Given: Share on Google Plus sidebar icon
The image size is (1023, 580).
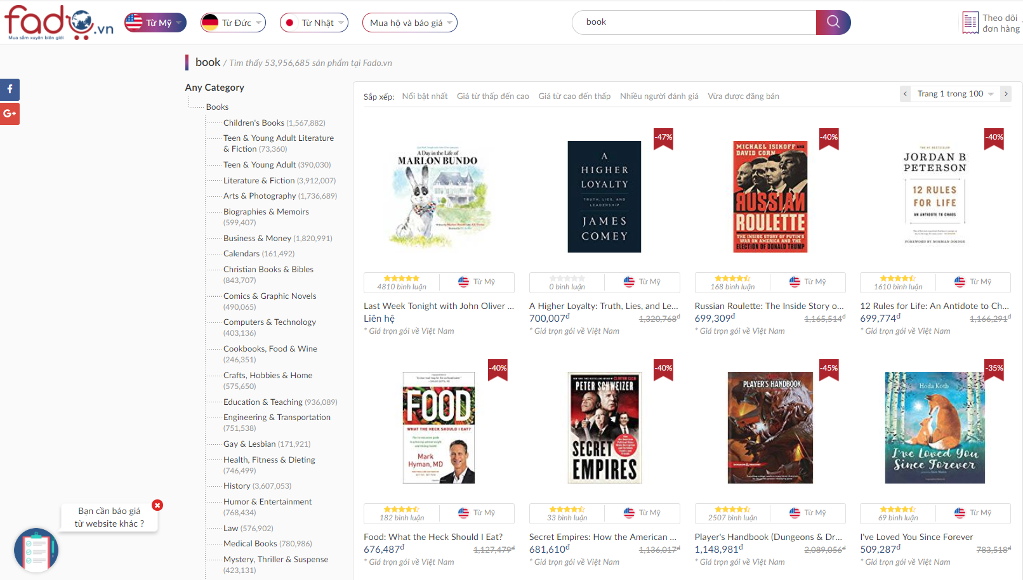Looking at the screenshot, I should (10, 114).
